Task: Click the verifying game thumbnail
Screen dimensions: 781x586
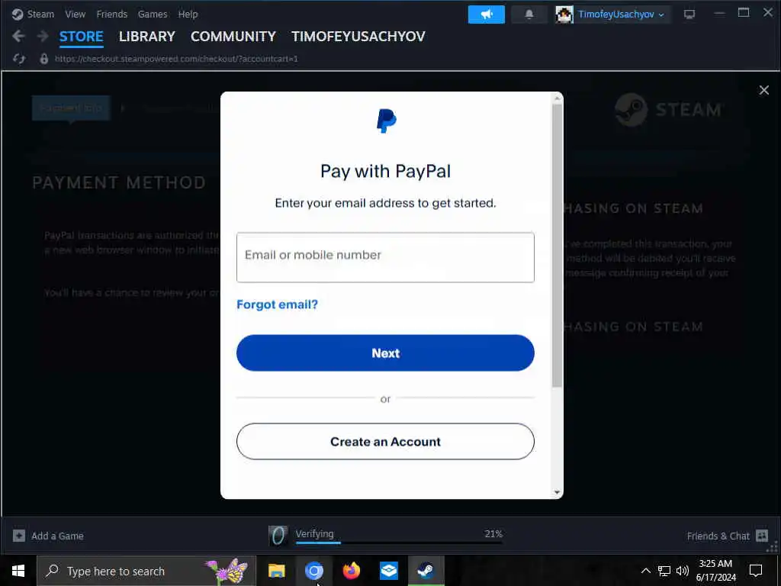Action: 278,536
